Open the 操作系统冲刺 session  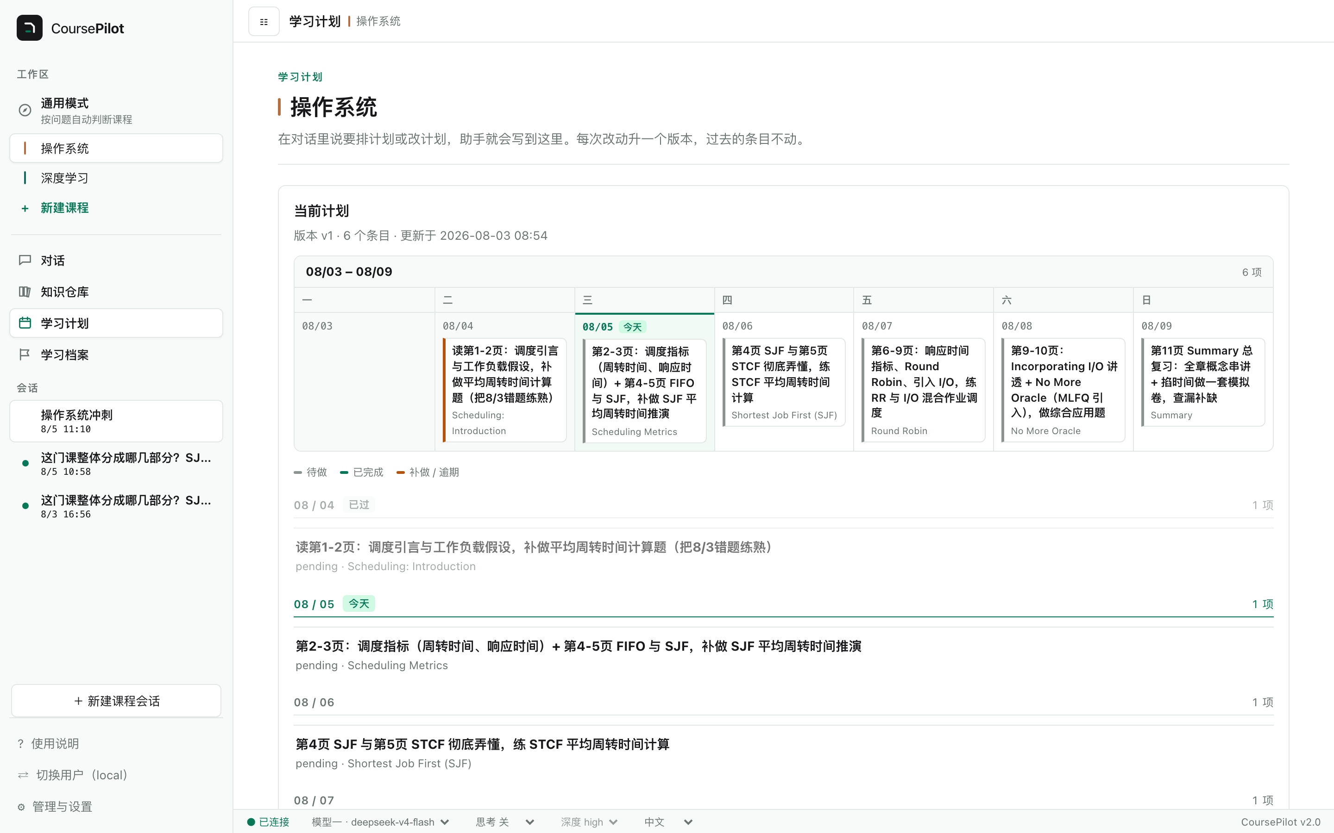[116, 421]
